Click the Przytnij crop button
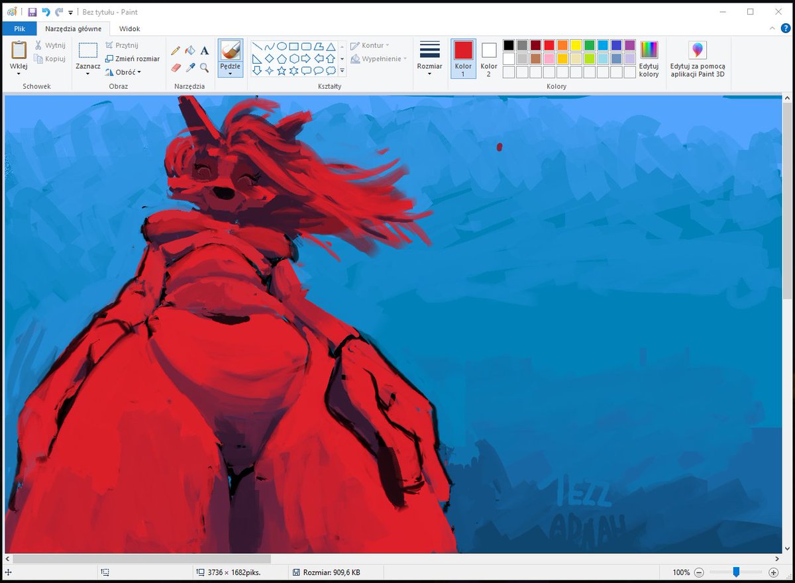The image size is (795, 583). pyautogui.click(x=122, y=45)
